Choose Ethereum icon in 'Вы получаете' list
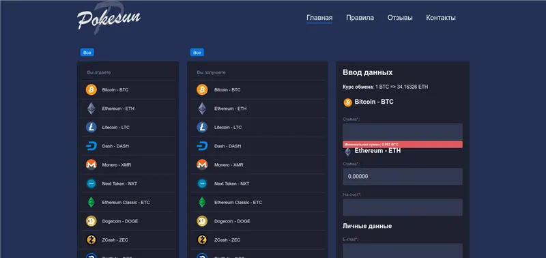The height and width of the screenshot is (258, 546). click(x=202, y=109)
